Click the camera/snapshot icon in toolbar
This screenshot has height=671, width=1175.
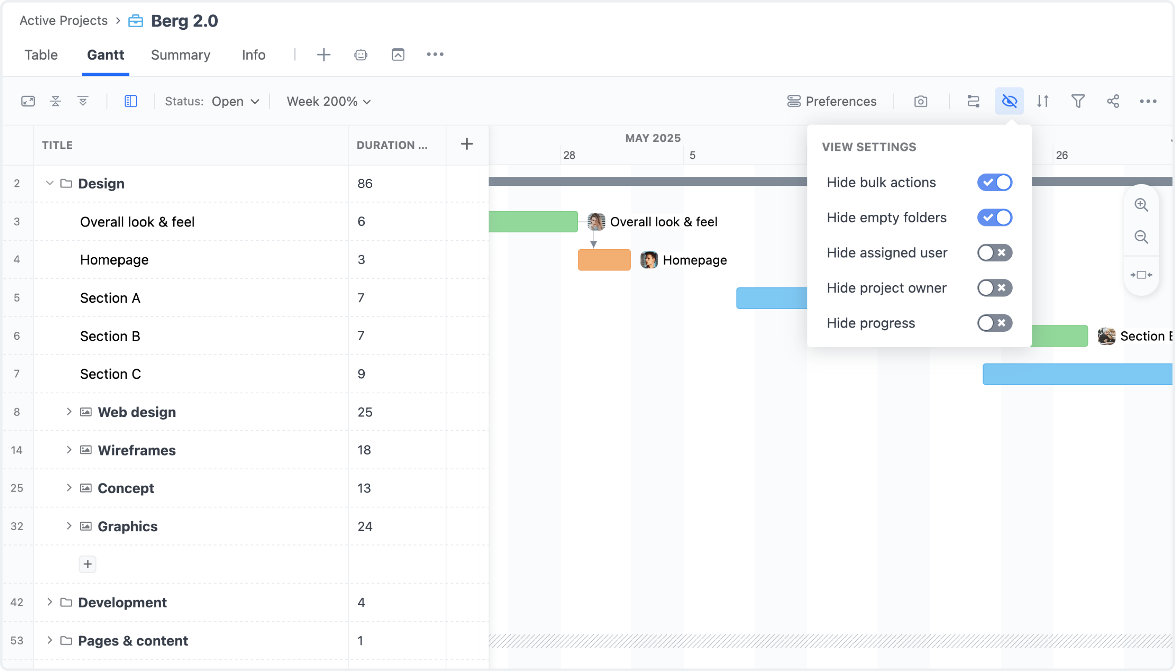pos(921,101)
